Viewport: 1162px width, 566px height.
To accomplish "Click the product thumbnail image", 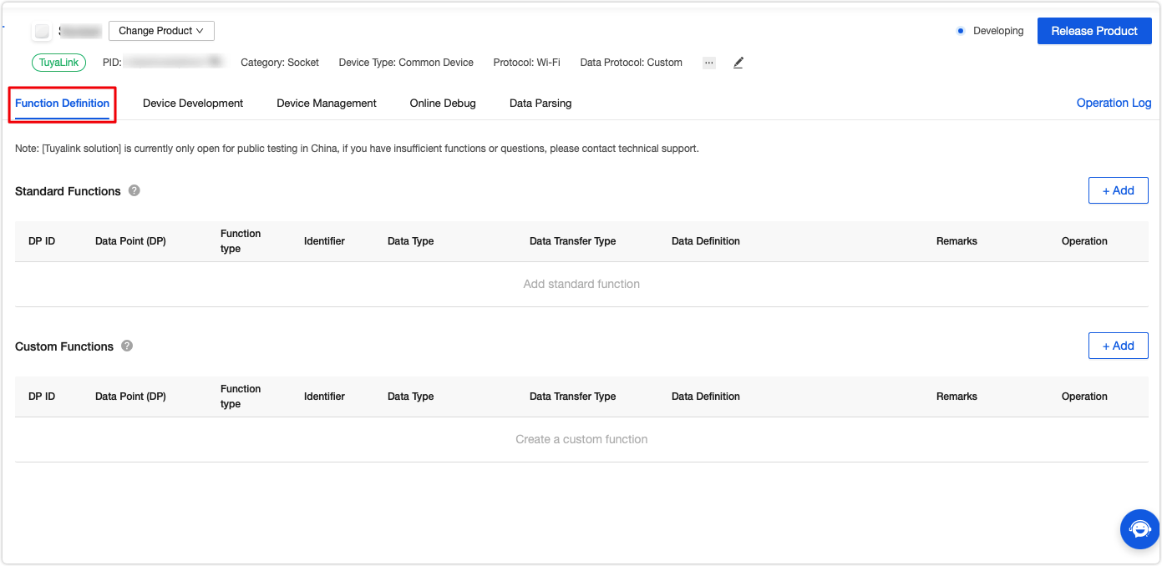I will (42, 31).
